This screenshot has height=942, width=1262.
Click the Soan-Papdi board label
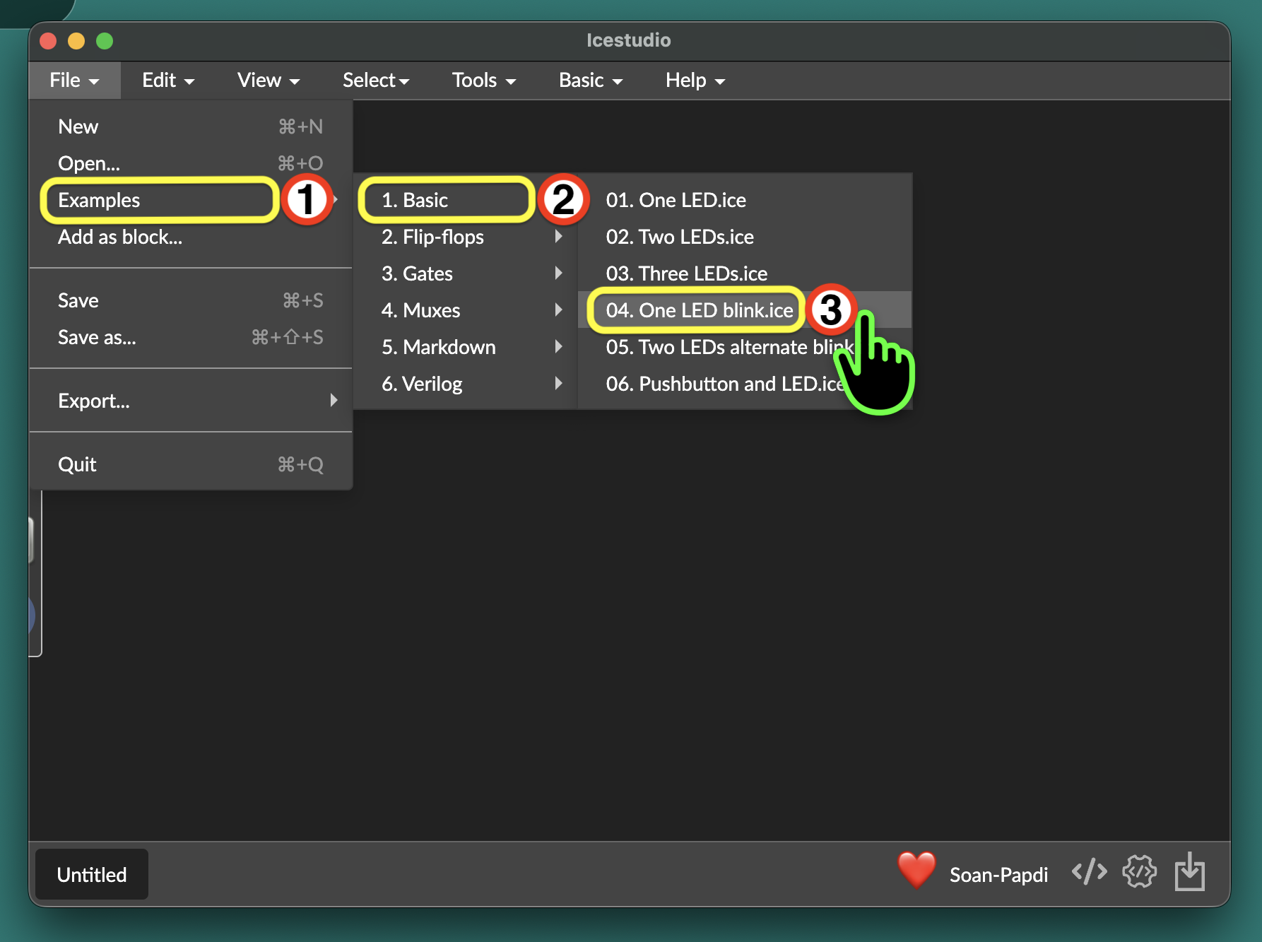998,875
